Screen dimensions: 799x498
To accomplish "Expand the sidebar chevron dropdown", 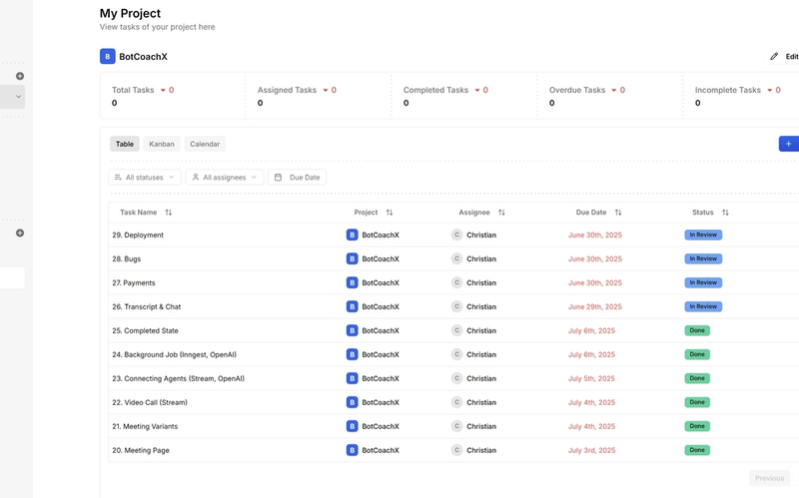I will 18,97.
